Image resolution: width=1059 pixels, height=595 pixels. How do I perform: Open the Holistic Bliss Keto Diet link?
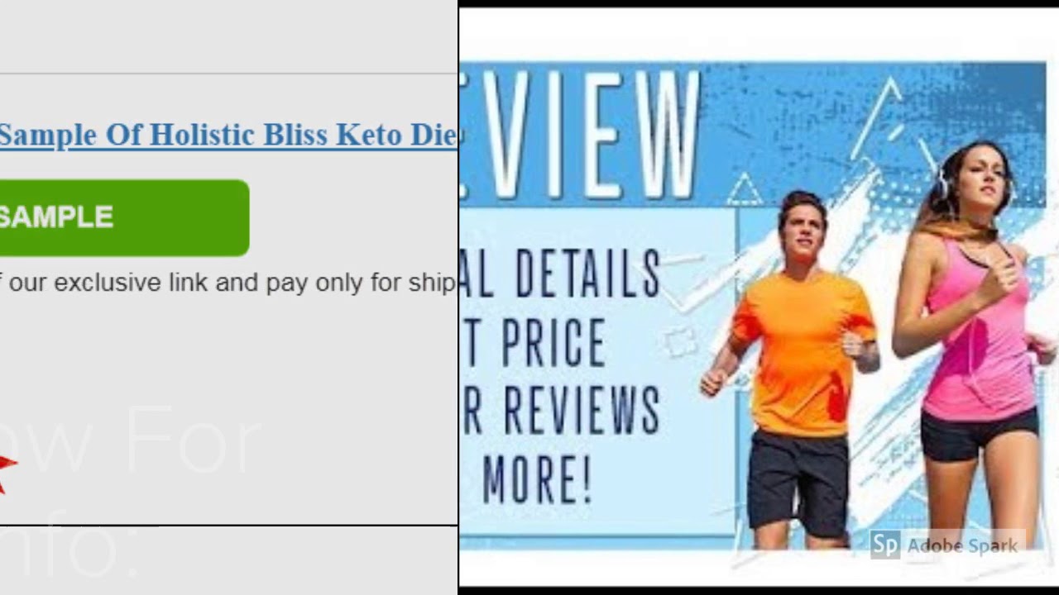(228, 136)
